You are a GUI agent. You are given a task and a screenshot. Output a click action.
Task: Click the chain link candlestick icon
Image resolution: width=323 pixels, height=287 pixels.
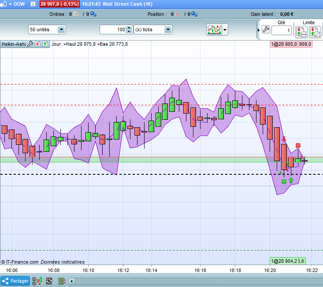37,281
